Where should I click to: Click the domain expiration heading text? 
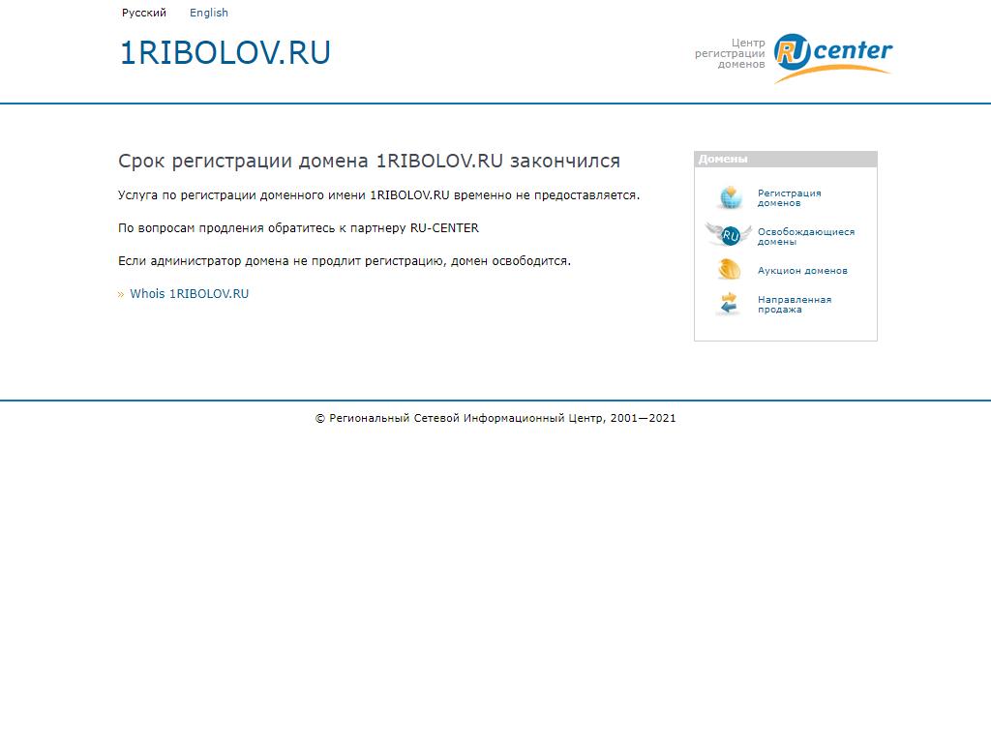369,161
